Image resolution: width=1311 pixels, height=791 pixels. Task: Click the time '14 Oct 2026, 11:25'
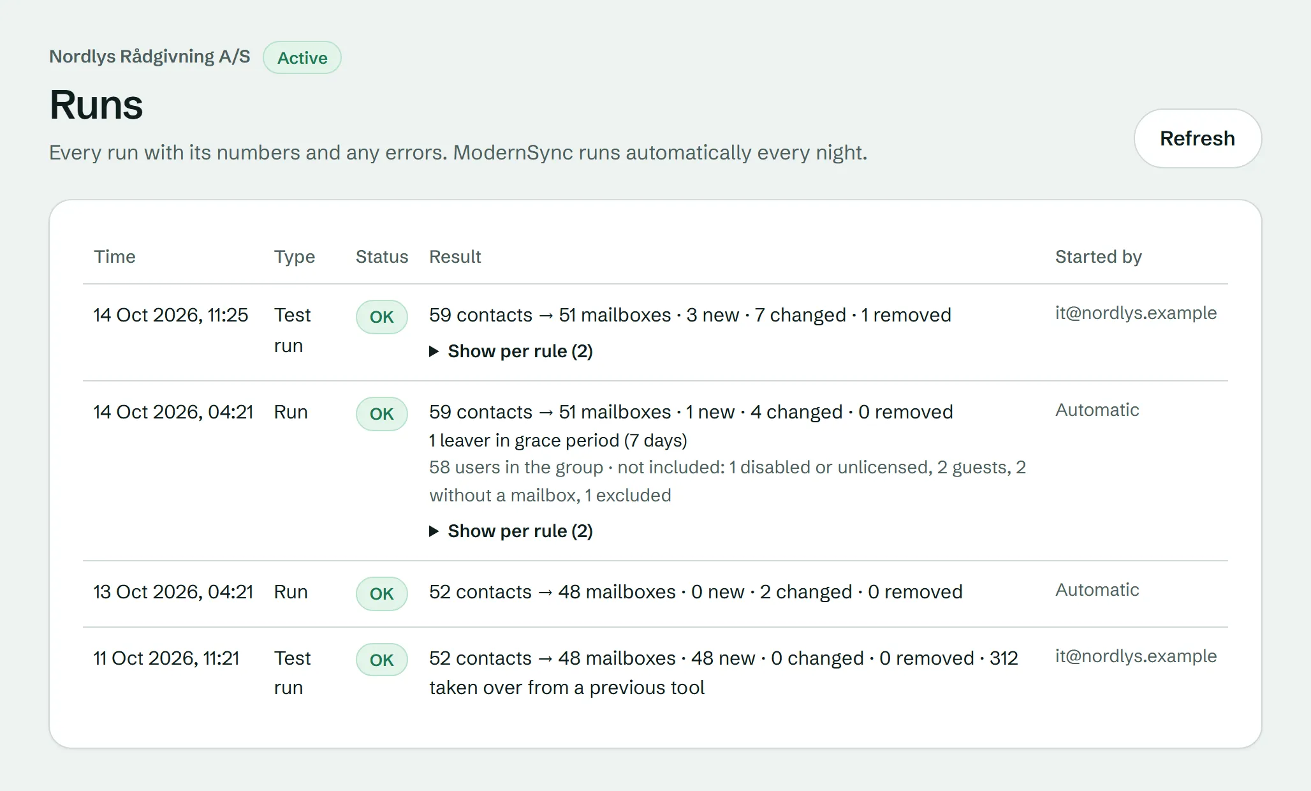[x=171, y=315]
